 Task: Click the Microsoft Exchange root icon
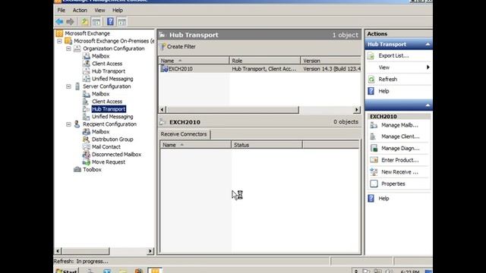pos(59,33)
